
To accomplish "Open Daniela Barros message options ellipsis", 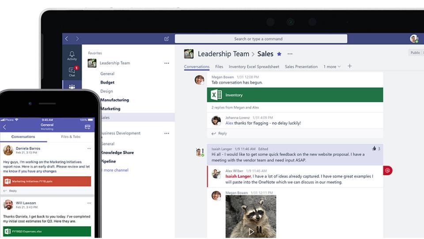I will pyautogui.click(x=89, y=149).
